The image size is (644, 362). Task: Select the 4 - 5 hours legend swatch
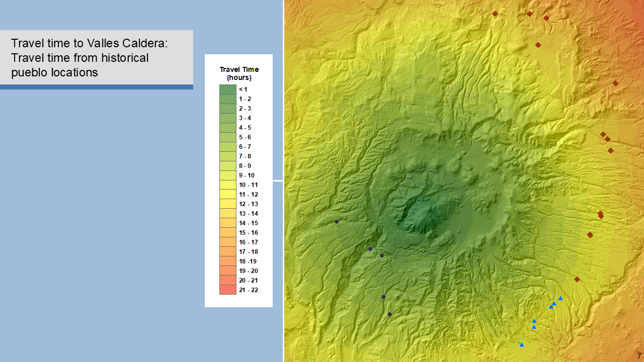coord(228,128)
